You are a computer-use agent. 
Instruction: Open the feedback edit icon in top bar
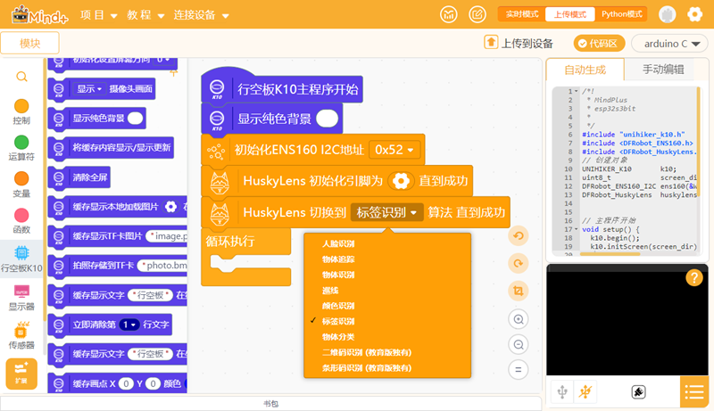(x=477, y=14)
